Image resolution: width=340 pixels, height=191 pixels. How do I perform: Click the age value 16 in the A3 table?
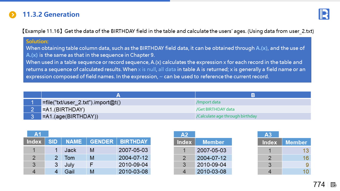click(305, 158)
